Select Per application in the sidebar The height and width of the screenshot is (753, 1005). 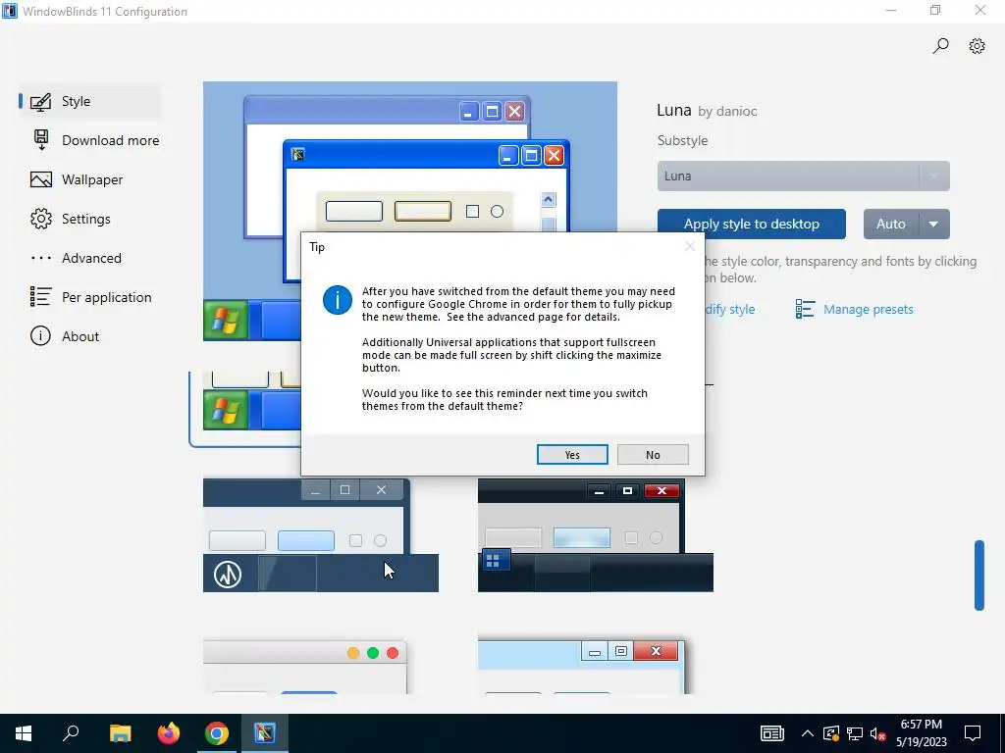(x=89, y=297)
